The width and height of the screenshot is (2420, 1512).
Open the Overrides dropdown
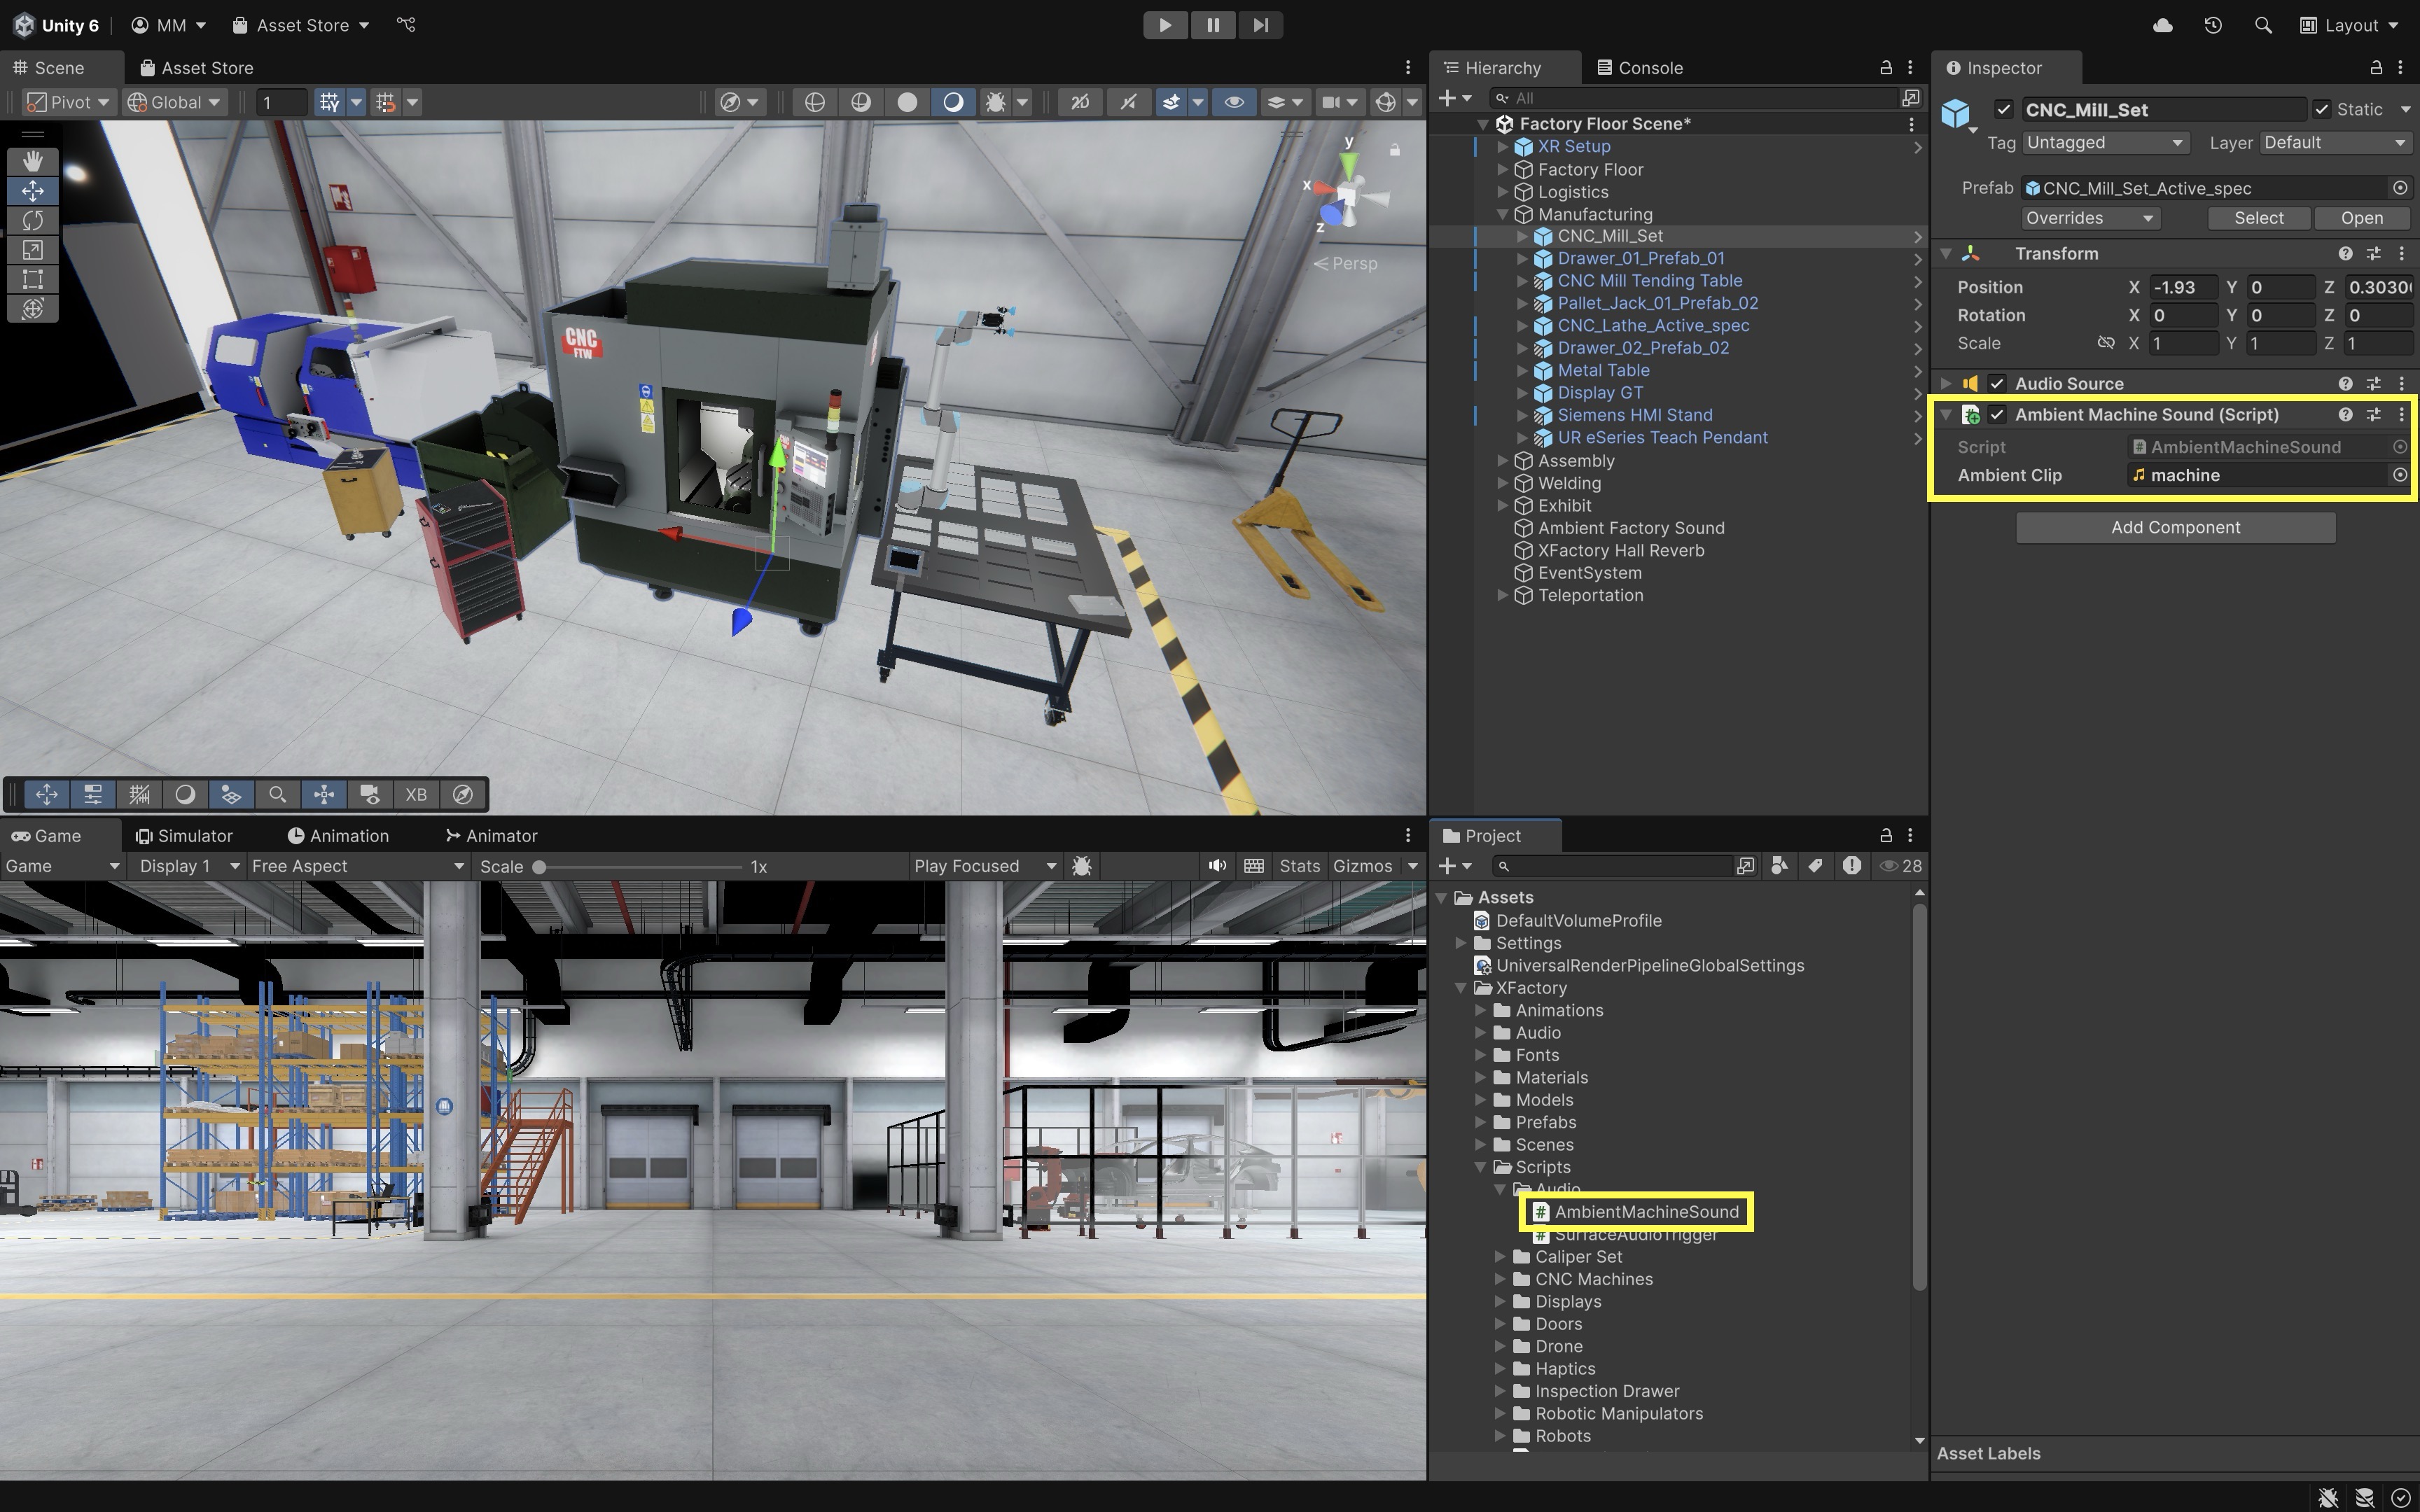pos(2088,218)
